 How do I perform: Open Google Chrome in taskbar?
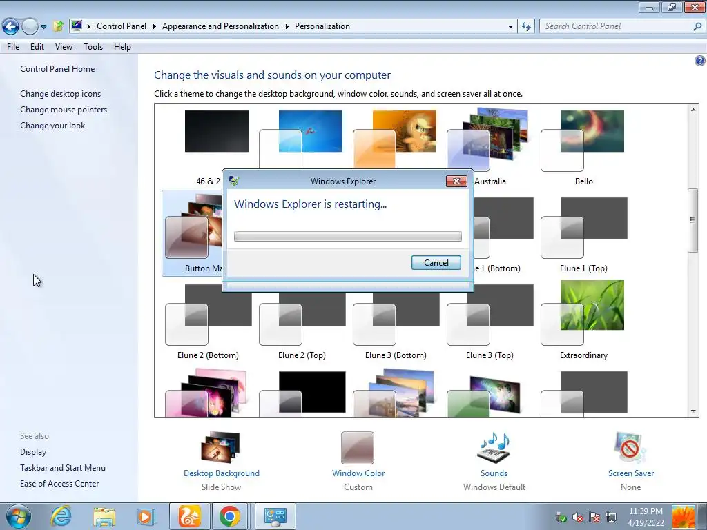click(x=229, y=516)
